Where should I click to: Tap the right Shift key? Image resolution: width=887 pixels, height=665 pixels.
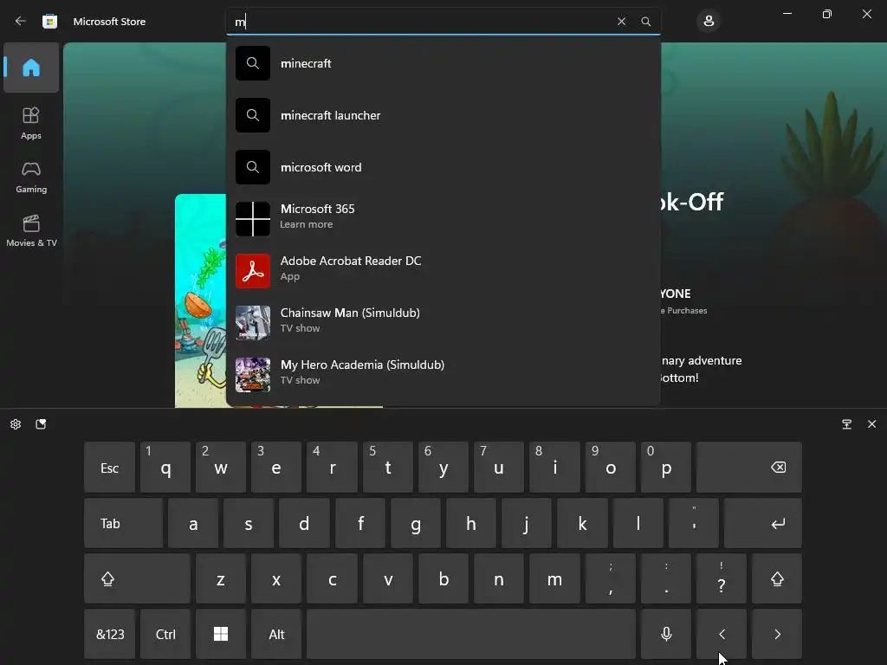click(x=777, y=578)
